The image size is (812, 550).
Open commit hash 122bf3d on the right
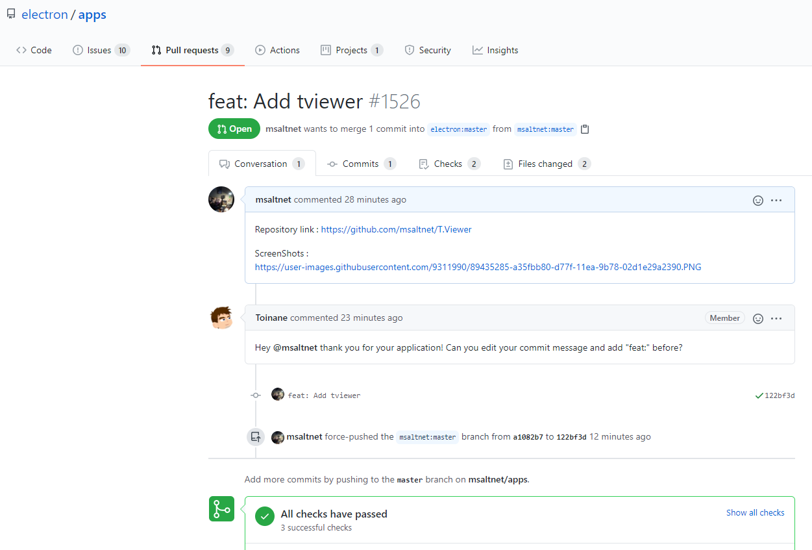coord(780,395)
